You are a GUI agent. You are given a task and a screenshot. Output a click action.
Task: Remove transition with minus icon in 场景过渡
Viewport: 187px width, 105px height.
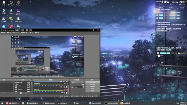pyautogui.click(x=81, y=85)
